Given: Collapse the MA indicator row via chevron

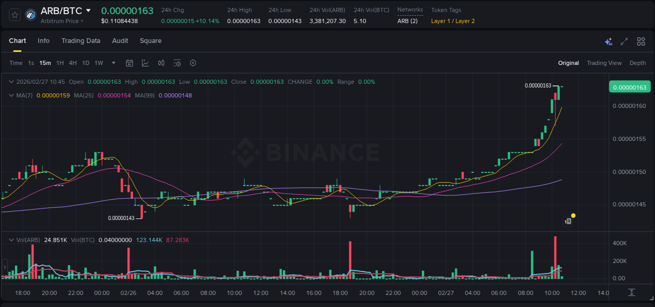Looking at the screenshot, I should pos(12,95).
